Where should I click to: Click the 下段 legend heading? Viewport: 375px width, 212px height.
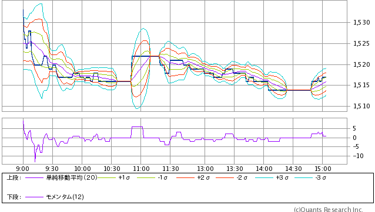pyautogui.click(x=14, y=197)
